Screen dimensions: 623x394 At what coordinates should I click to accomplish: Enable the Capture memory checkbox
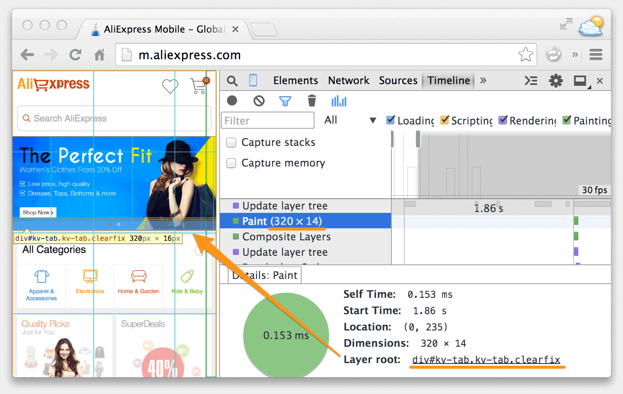231,163
